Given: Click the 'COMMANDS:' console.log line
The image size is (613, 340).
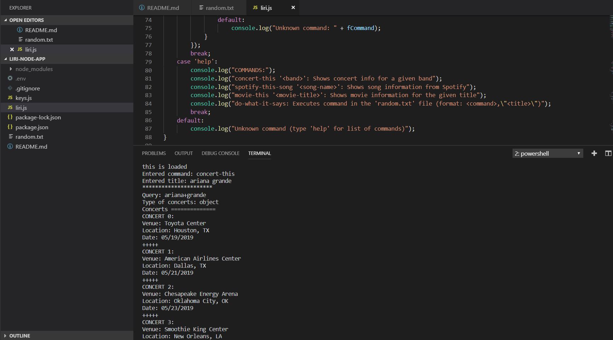Looking at the screenshot, I should click(233, 70).
